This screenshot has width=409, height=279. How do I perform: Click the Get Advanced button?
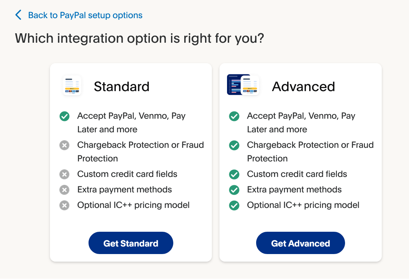click(300, 243)
